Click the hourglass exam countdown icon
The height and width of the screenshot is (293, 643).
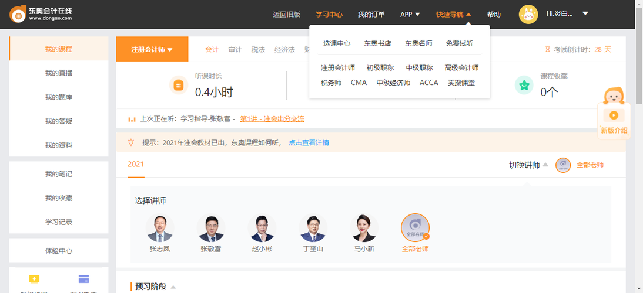click(x=547, y=49)
